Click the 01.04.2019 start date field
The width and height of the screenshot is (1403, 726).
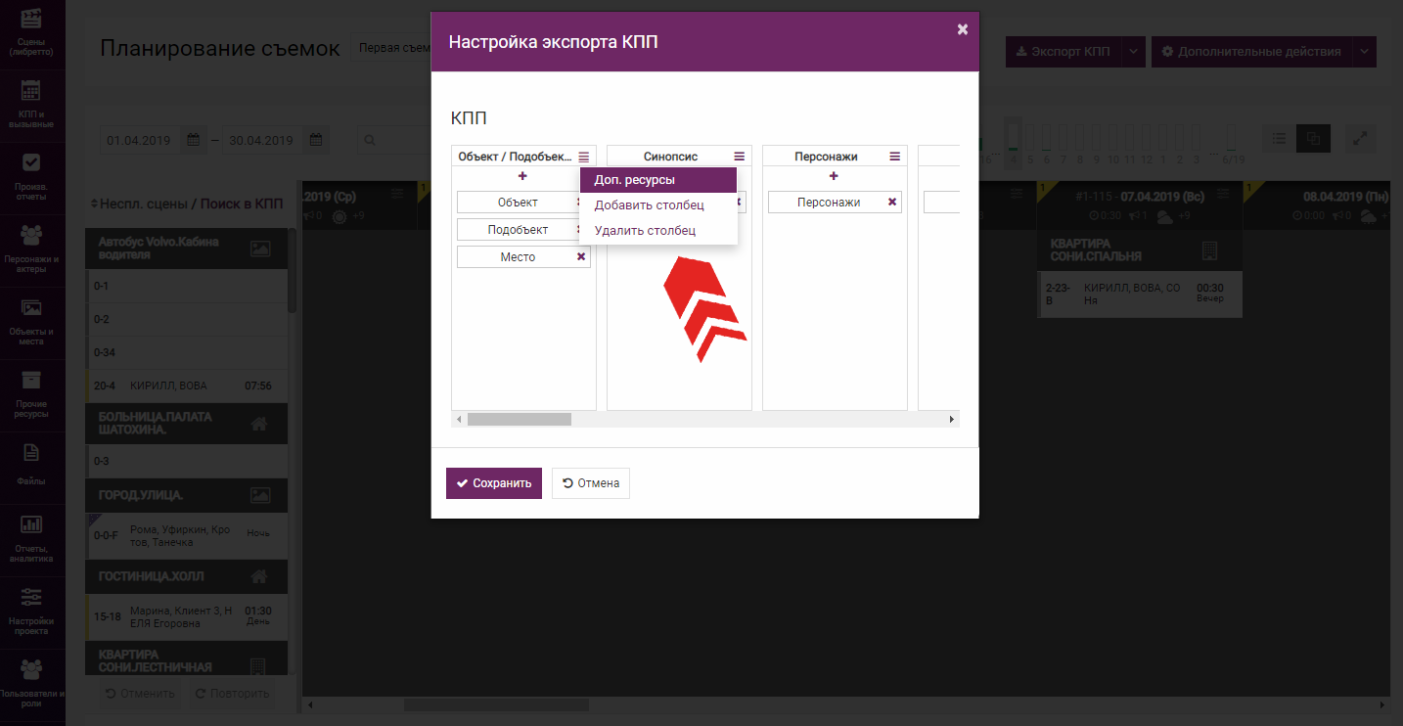coord(139,140)
